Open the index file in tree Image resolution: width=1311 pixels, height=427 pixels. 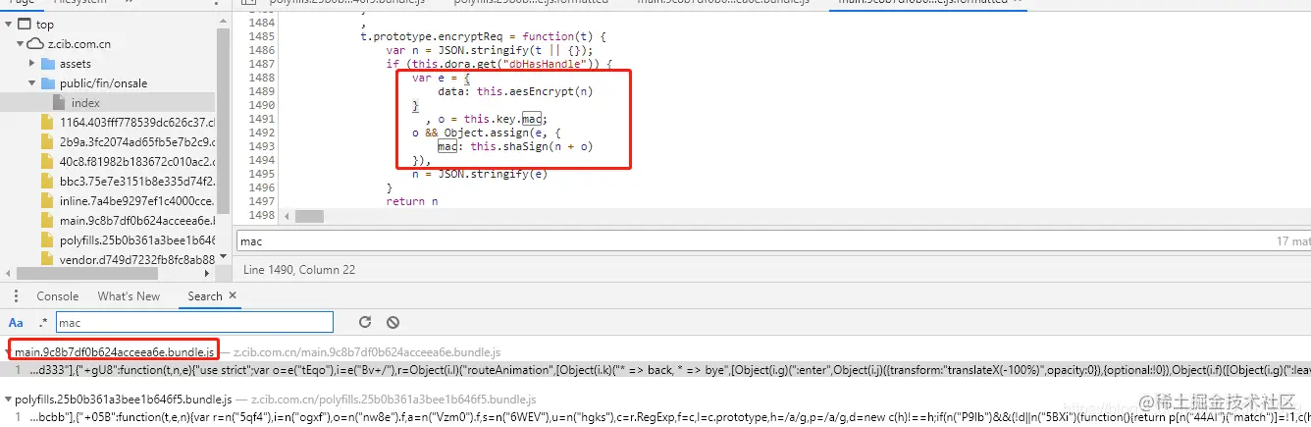85,103
